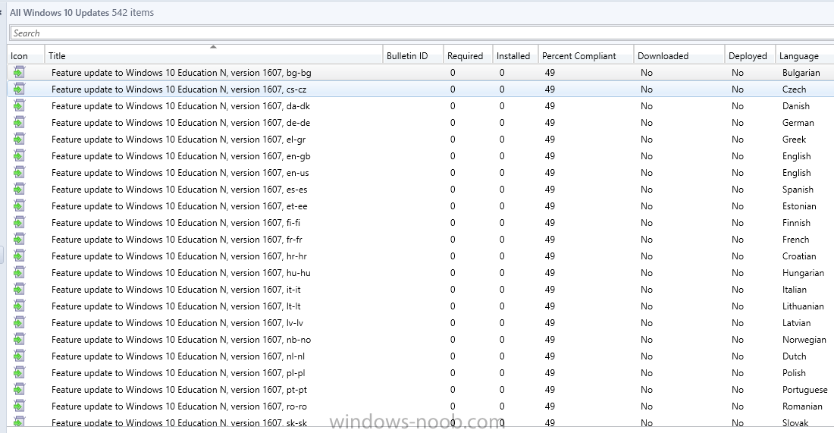
Task: Click update icon in the it-it row
Action: (x=19, y=289)
